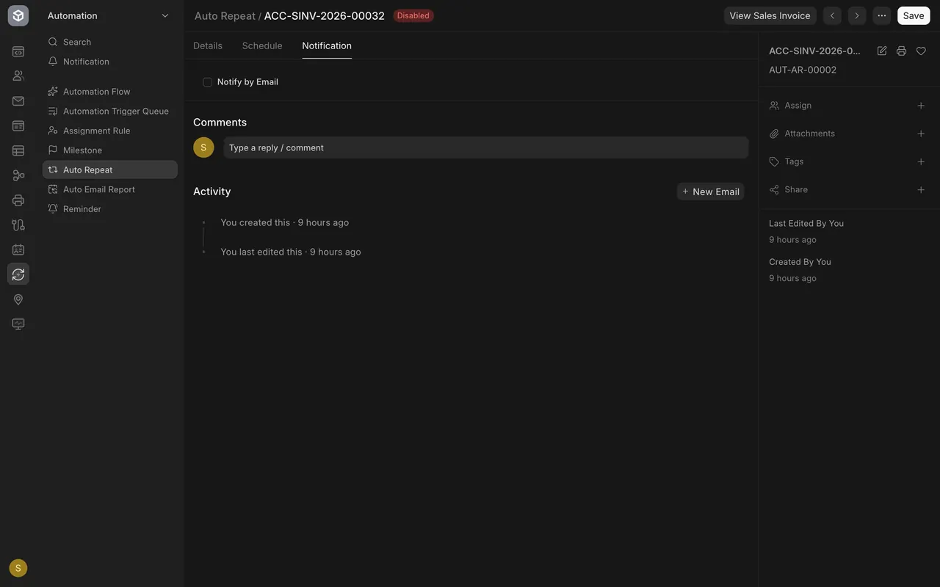Open Reminder in sidebar
This screenshot has height=587, width=940.
point(110,209)
